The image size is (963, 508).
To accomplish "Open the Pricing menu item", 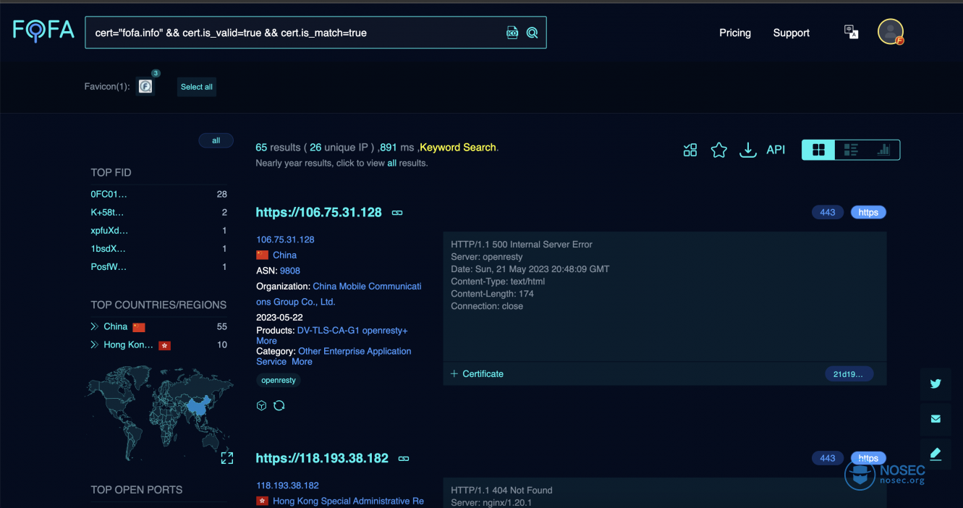I will coord(735,33).
